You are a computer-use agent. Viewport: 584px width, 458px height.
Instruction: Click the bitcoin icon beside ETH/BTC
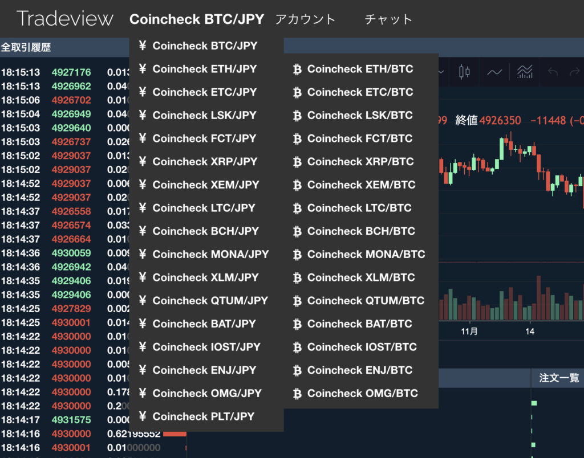[297, 69]
